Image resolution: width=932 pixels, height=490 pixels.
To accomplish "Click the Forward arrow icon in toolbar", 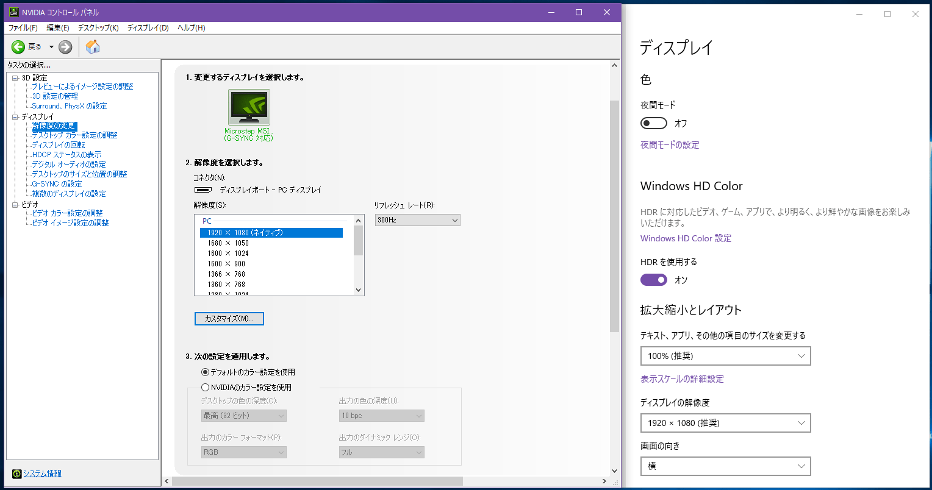I will click(x=65, y=47).
